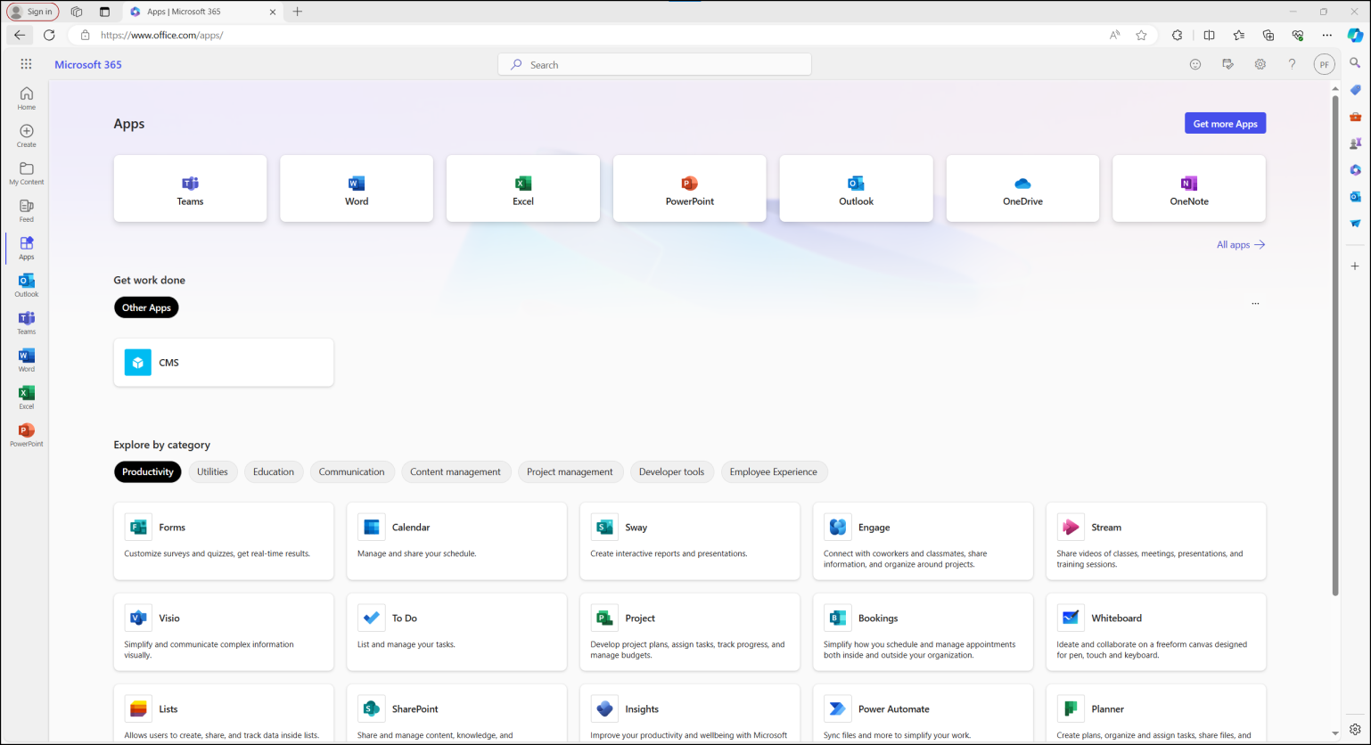Select the Communication category
The width and height of the screenshot is (1371, 745).
click(x=351, y=471)
